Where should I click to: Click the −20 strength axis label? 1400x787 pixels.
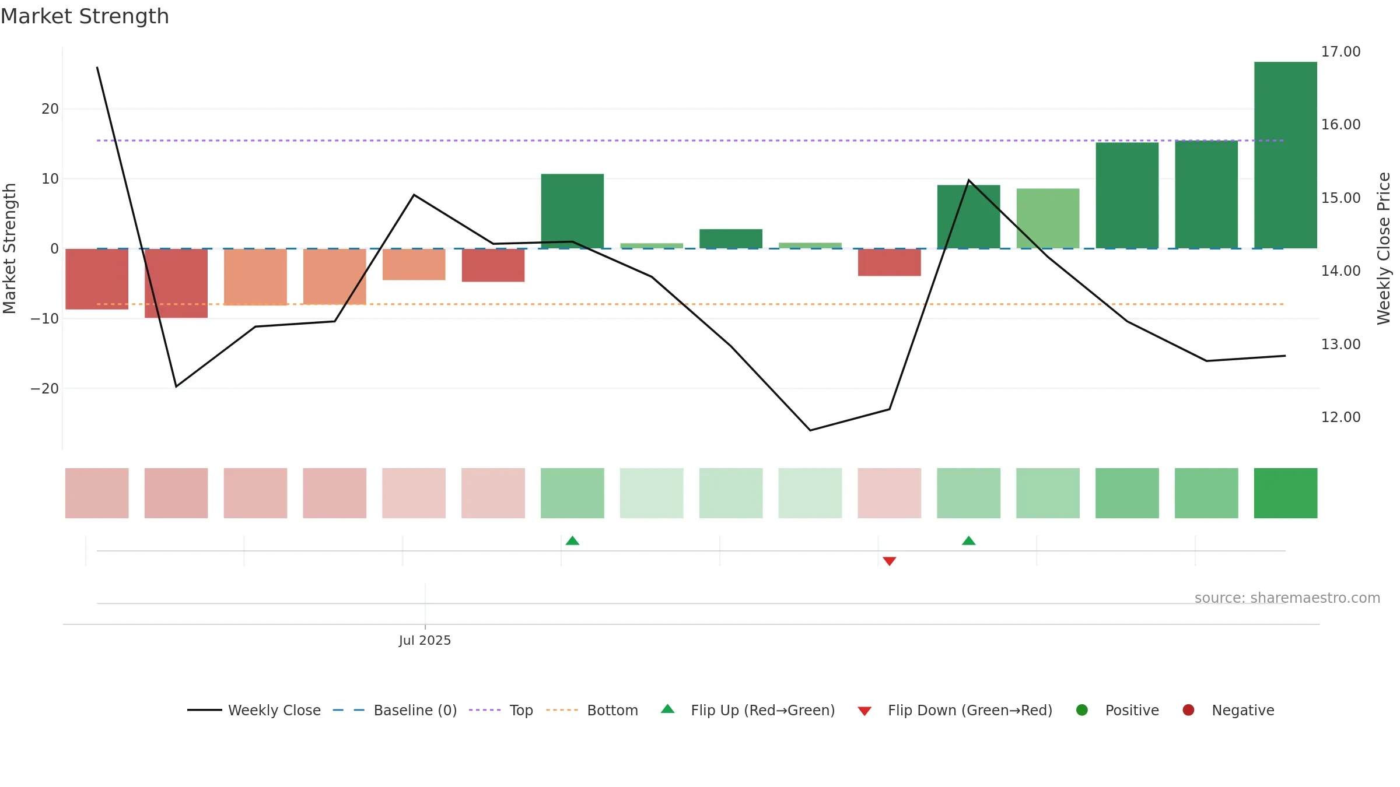(45, 389)
